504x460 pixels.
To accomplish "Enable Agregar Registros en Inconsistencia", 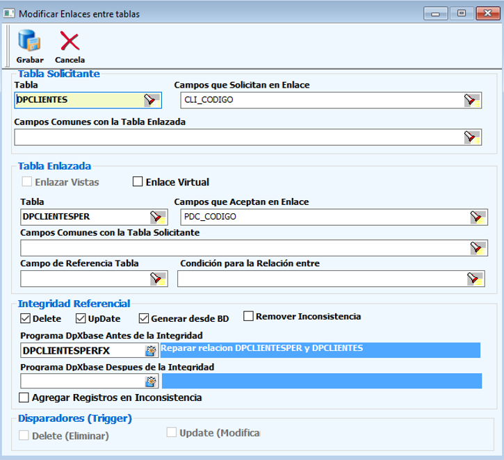I will 24,398.
